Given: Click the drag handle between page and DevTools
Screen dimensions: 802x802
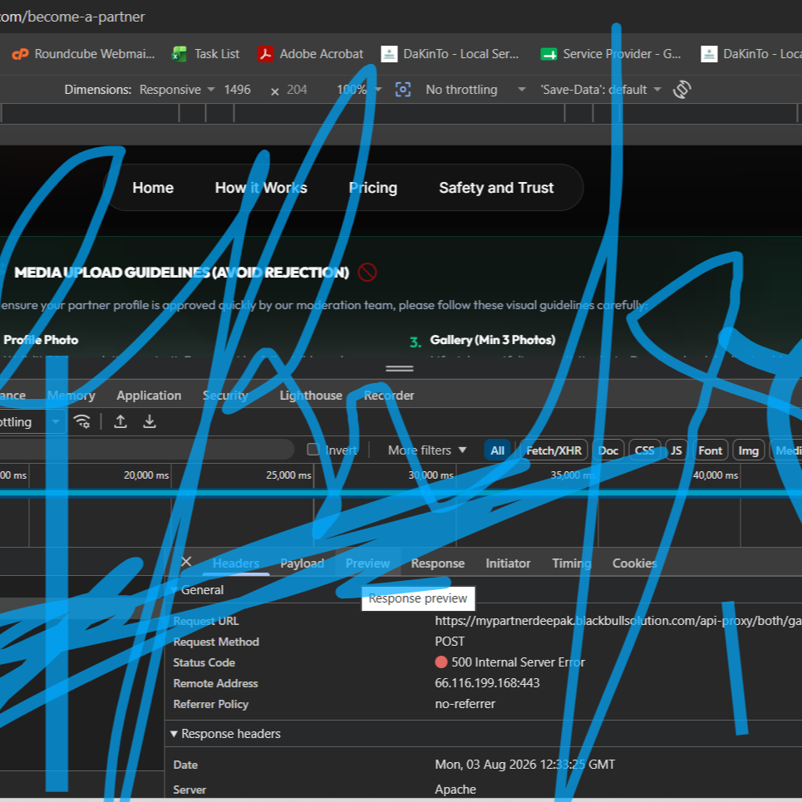Looking at the screenshot, I should click(x=400, y=368).
